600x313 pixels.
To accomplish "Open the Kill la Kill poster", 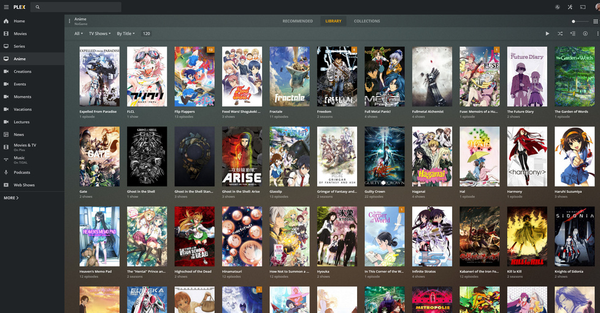I will click(527, 236).
